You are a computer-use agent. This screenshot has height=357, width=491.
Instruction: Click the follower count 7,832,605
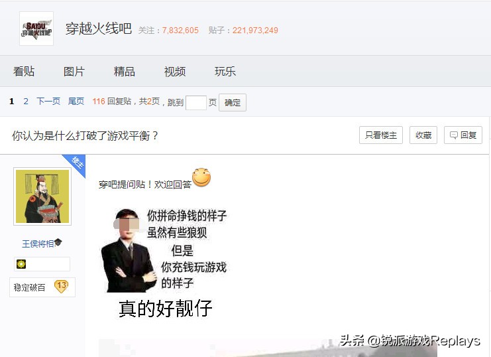(180, 31)
